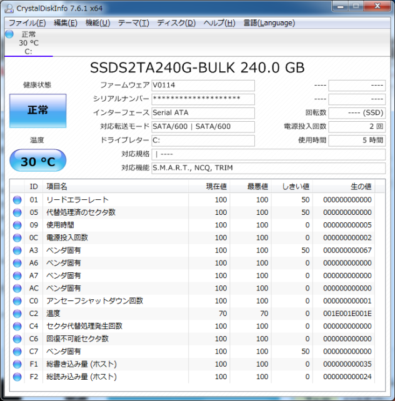Click raw value 001E001E001E
The image size is (395, 401).
coord(347,314)
